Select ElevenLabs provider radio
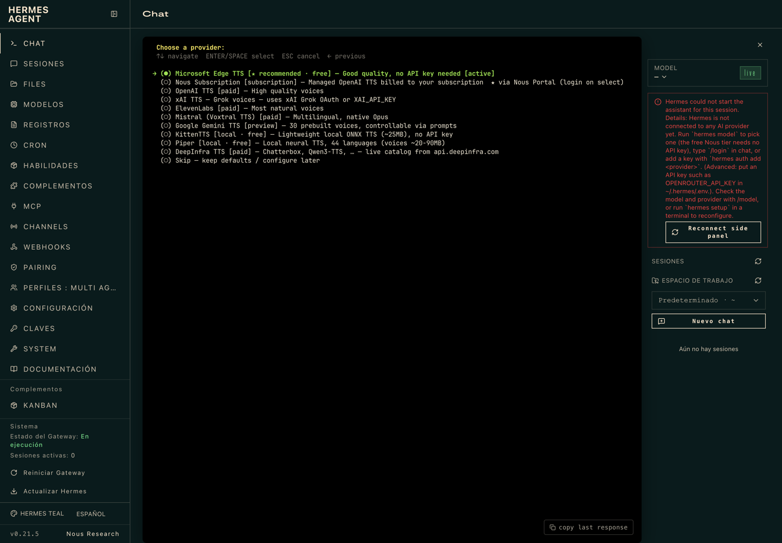782x543 pixels. pyautogui.click(x=166, y=109)
